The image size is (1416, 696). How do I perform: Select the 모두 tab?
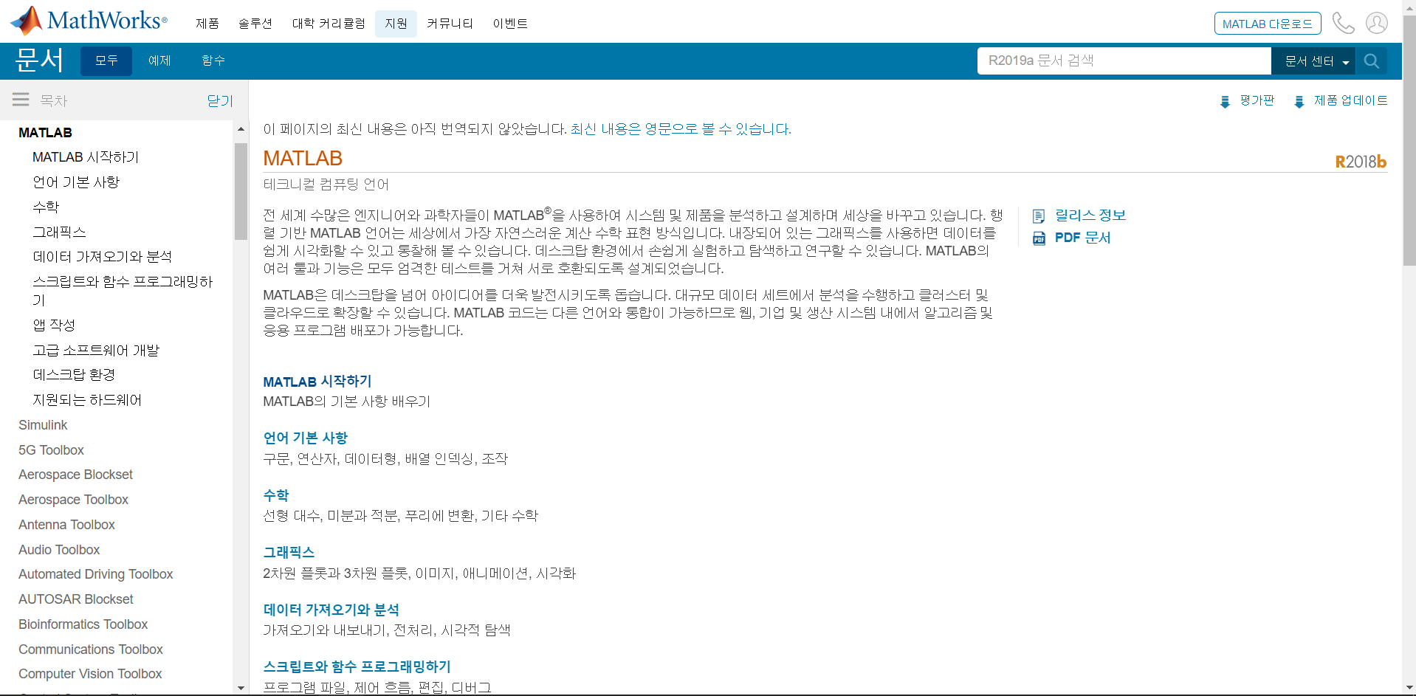tap(106, 61)
